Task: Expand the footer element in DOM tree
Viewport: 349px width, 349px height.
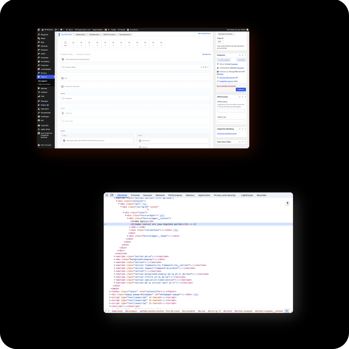Action: (x=110, y=291)
